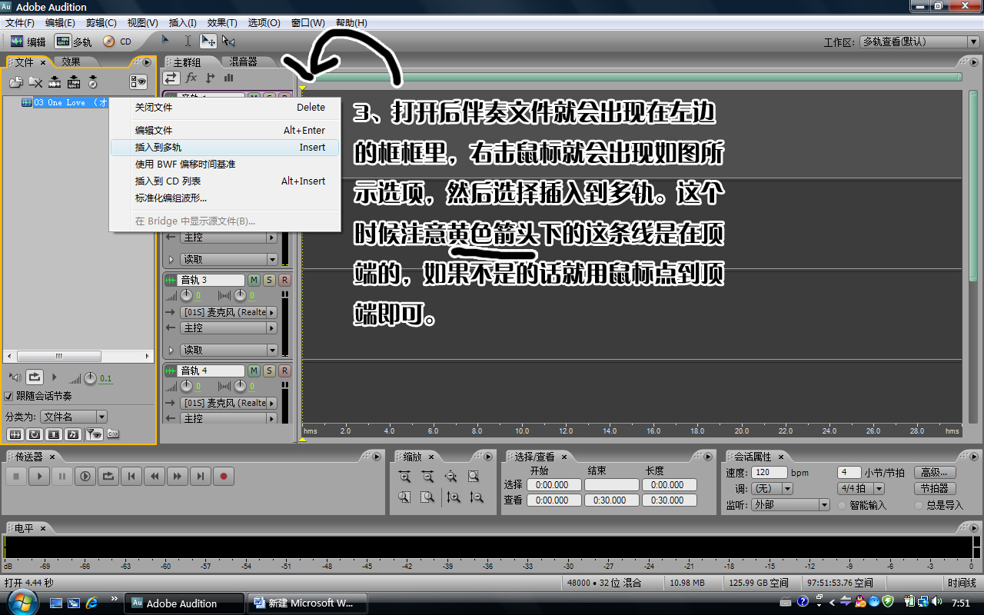Open the 分类为 sort-by dropdown
Screen dimensions: 984x615
(x=74, y=417)
